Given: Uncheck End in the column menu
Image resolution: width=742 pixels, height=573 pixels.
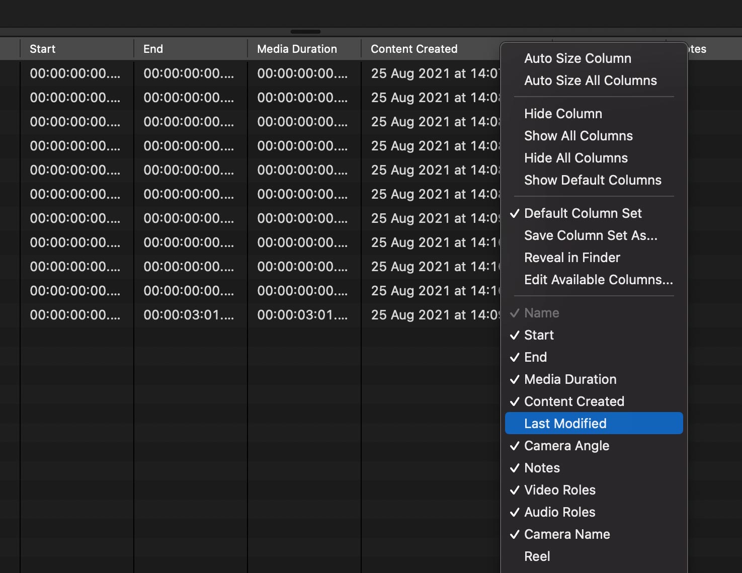Looking at the screenshot, I should point(594,357).
